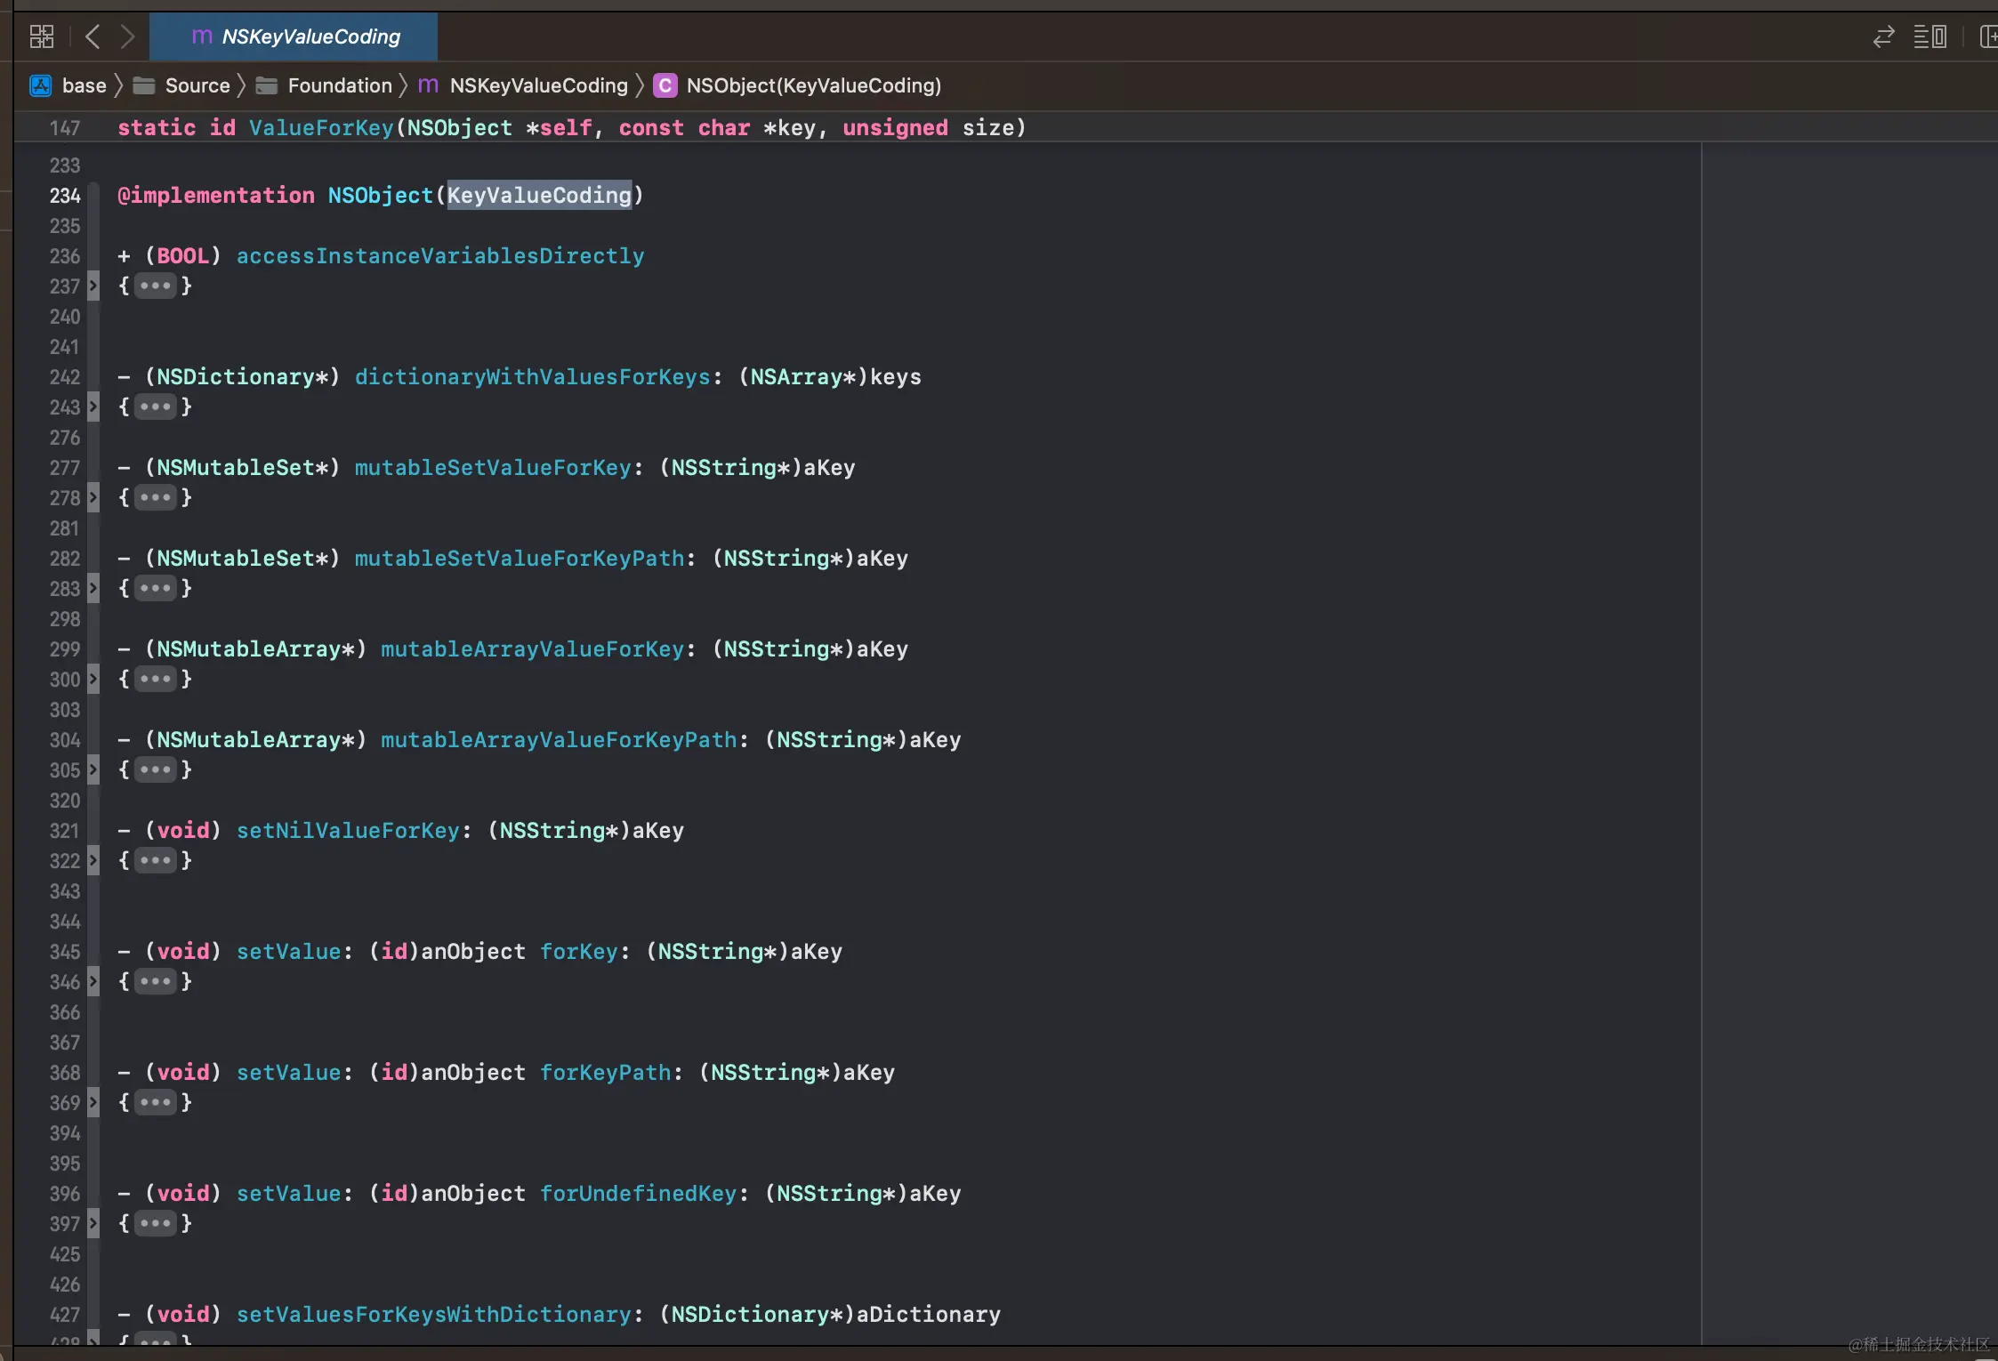Click Source folder icon in breadcrumb
This screenshot has width=1998, height=1361.
[x=144, y=85]
